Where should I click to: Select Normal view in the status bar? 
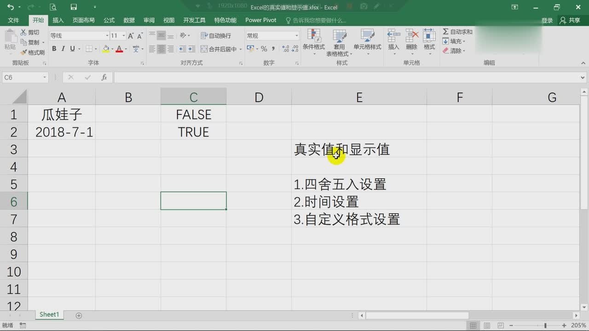click(473, 325)
